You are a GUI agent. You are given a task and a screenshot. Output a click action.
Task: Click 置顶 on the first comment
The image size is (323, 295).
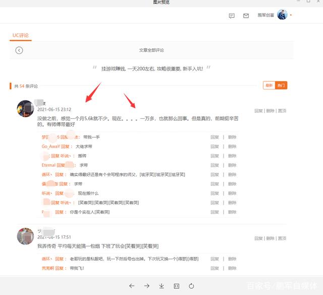click(x=282, y=111)
